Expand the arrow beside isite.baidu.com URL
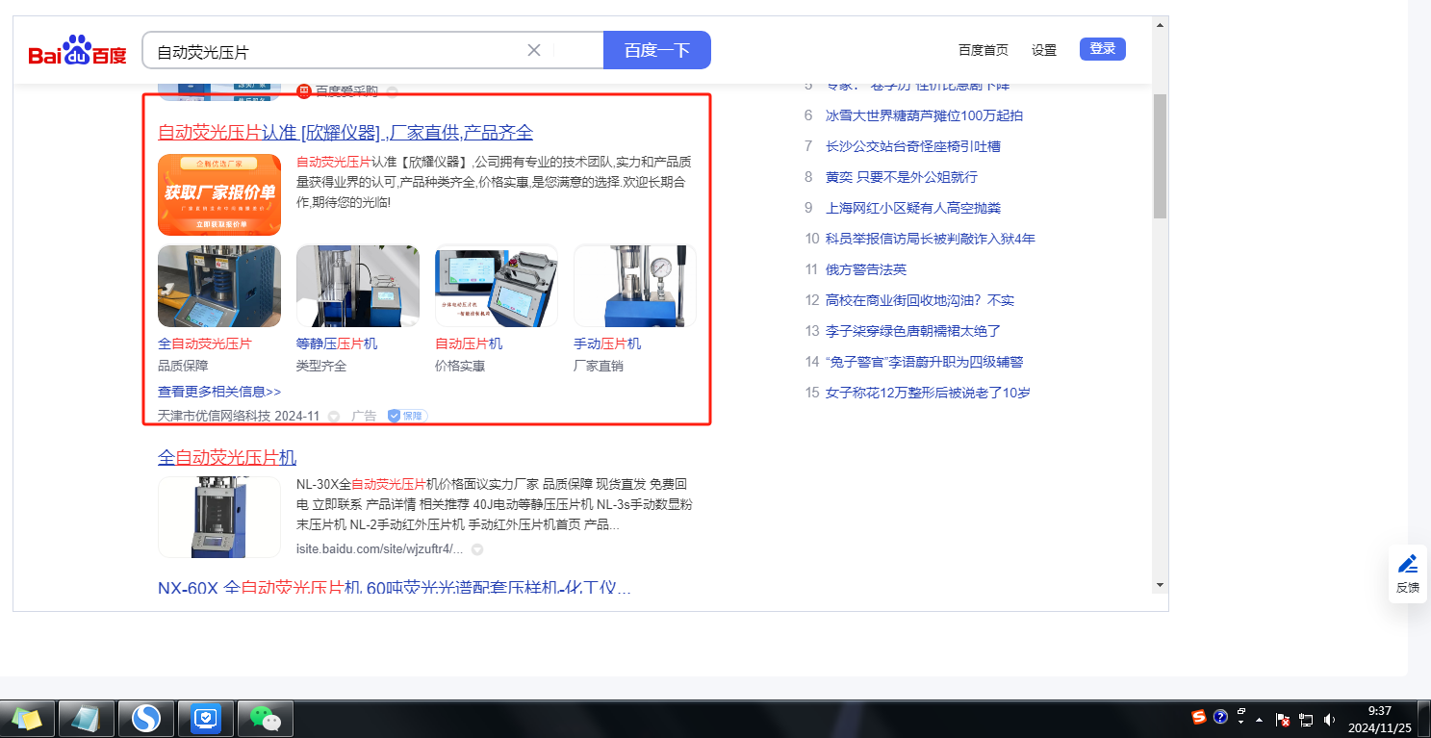The image size is (1431, 738). (476, 549)
